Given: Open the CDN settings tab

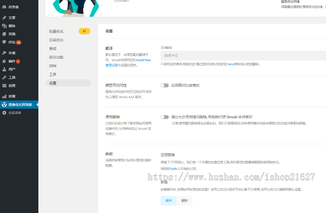Looking at the screenshot, I should [x=53, y=66].
